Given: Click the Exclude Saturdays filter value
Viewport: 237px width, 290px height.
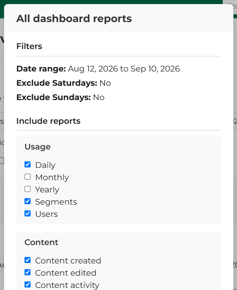Looking at the screenshot, I should click(105, 83).
